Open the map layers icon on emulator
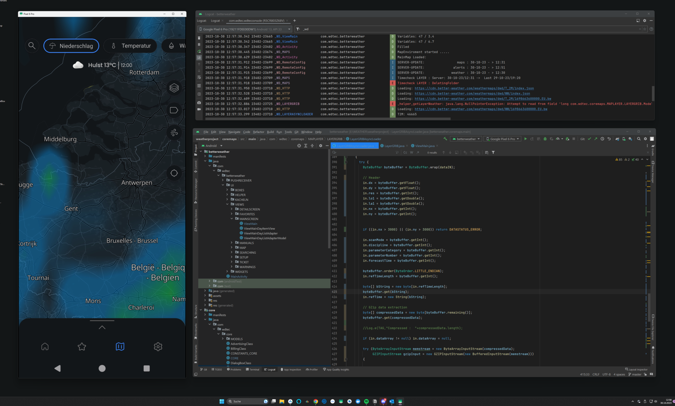675x406 pixels. [174, 88]
